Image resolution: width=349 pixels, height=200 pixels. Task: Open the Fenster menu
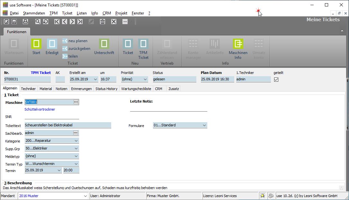pos(138,13)
